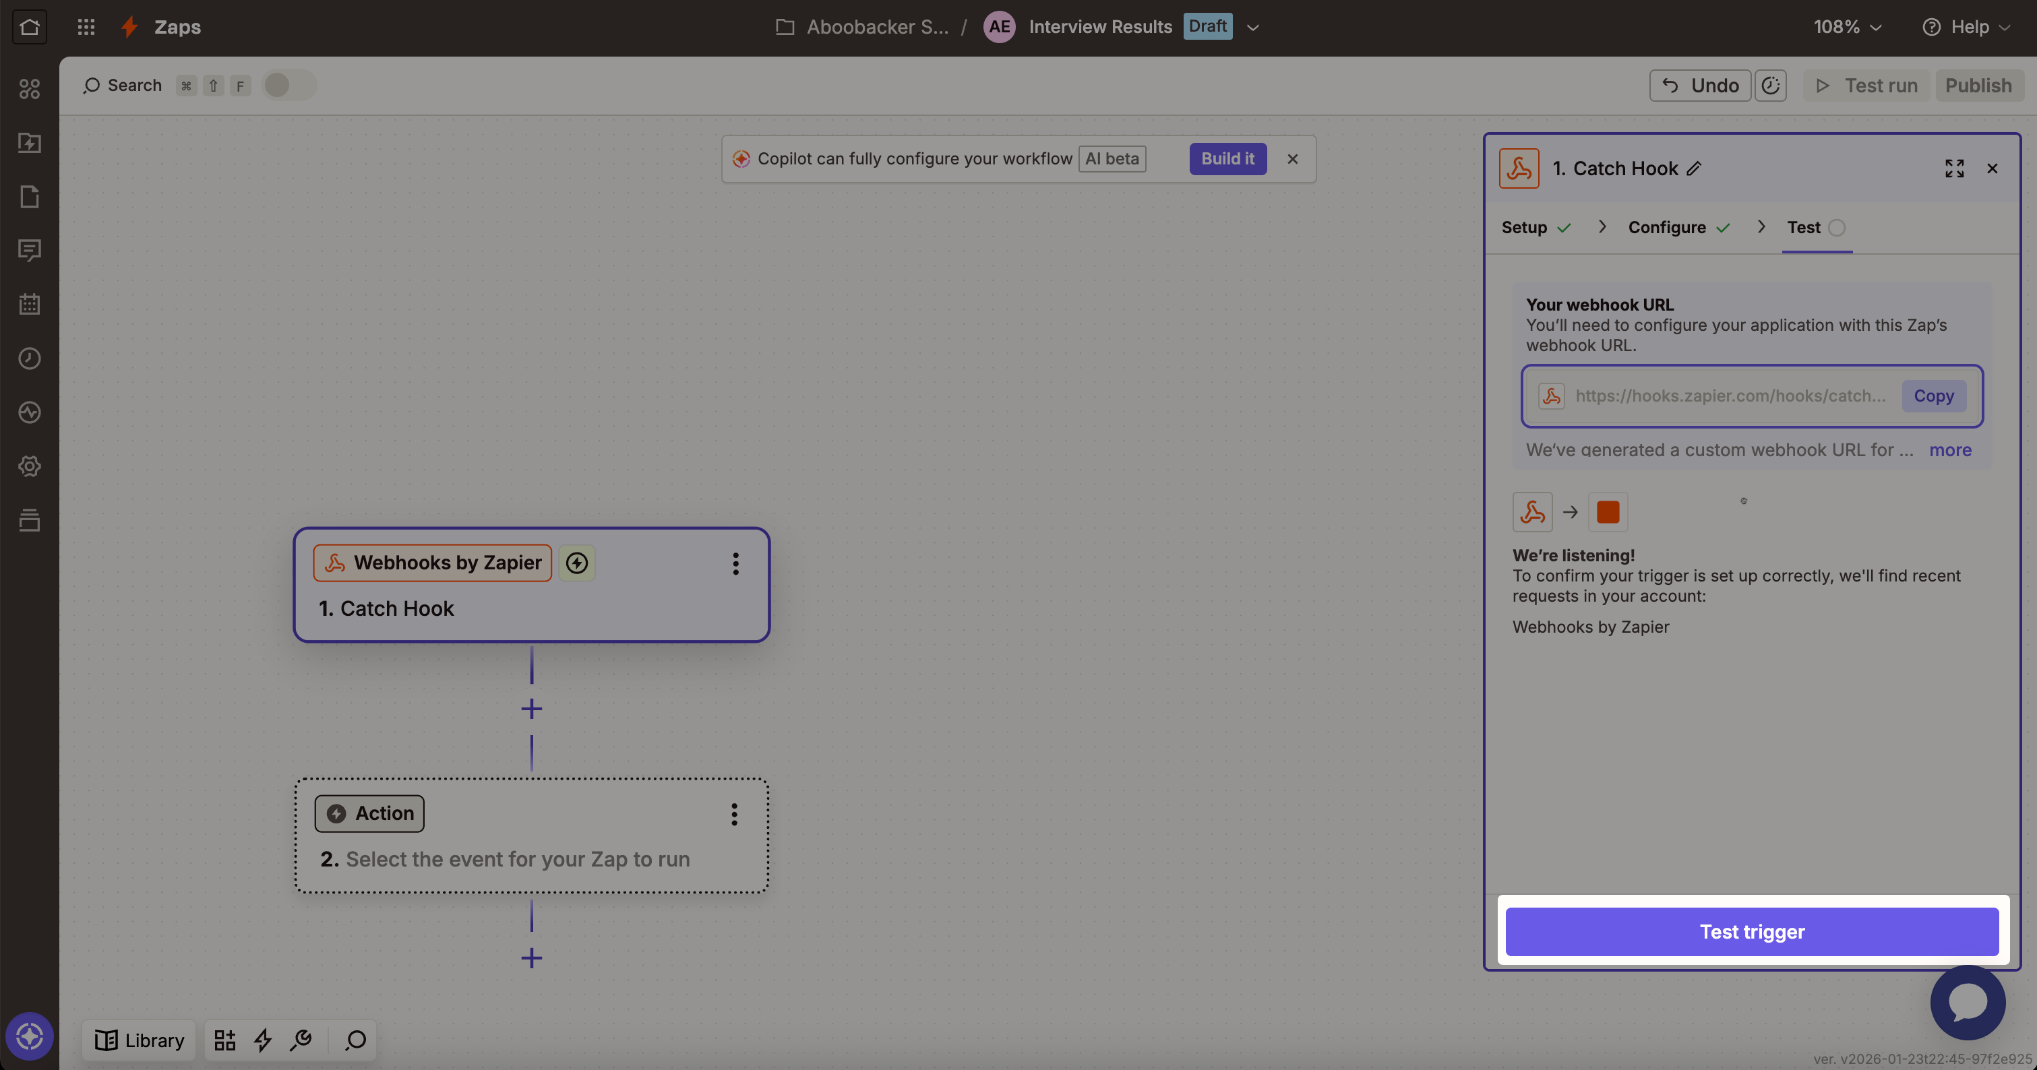Click the version history icon beside Undo
Image resolution: width=2037 pixels, height=1070 pixels.
pos(1771,86)
